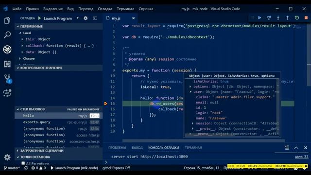311x175 pixels.
Task: Expand the callback function variable
Action: pos(22,46)
